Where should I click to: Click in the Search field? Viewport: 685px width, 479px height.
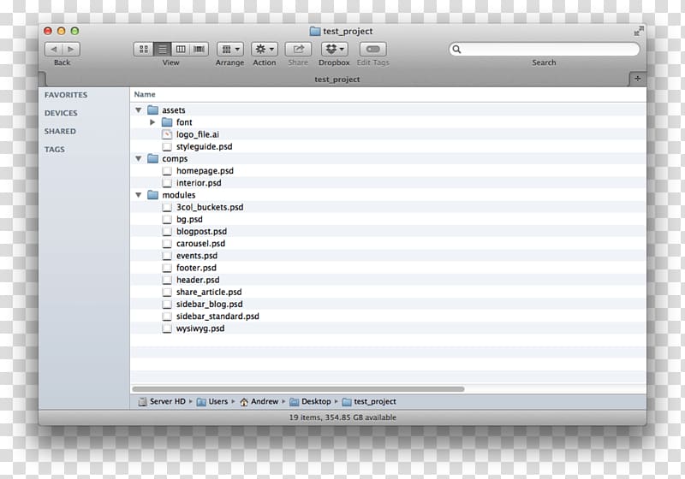point(548,50)
